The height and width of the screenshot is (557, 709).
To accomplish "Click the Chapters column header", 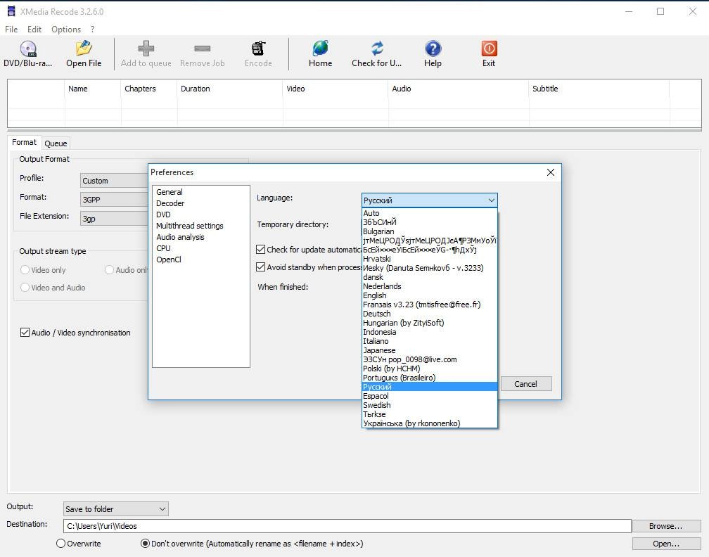I will [149, 89].
